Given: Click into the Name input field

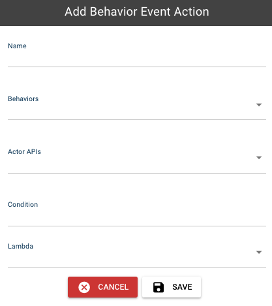Looking at the screenshot, I should pyautogui.click(x=137, y=58).
